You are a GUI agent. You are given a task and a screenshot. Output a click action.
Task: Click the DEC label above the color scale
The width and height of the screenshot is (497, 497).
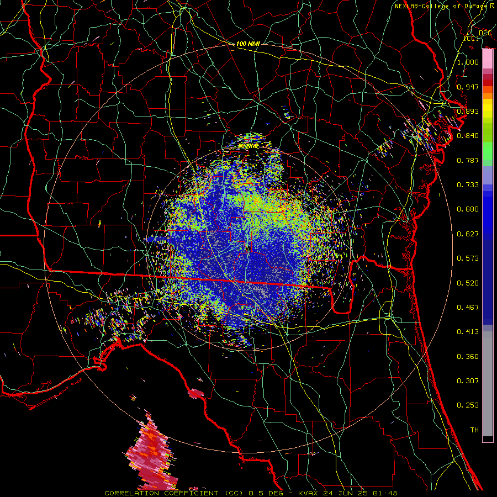point(485,33)
